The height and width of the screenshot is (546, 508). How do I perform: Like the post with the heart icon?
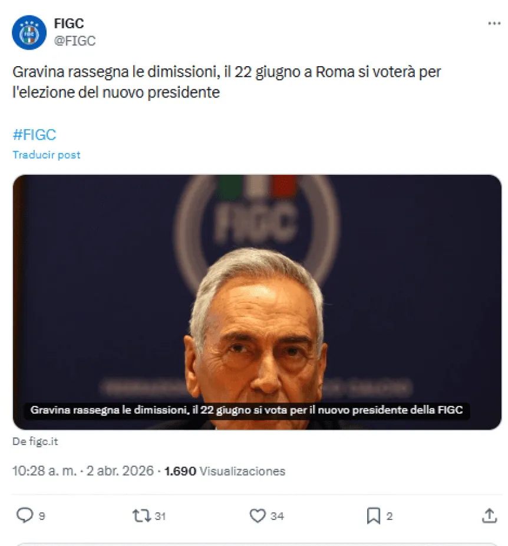pos(258,516)
